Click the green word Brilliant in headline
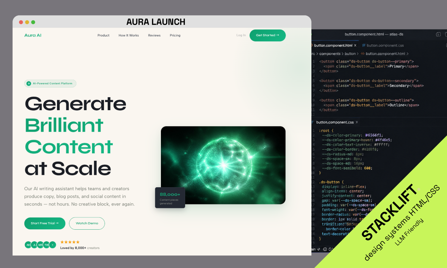 tap(64, 125)
